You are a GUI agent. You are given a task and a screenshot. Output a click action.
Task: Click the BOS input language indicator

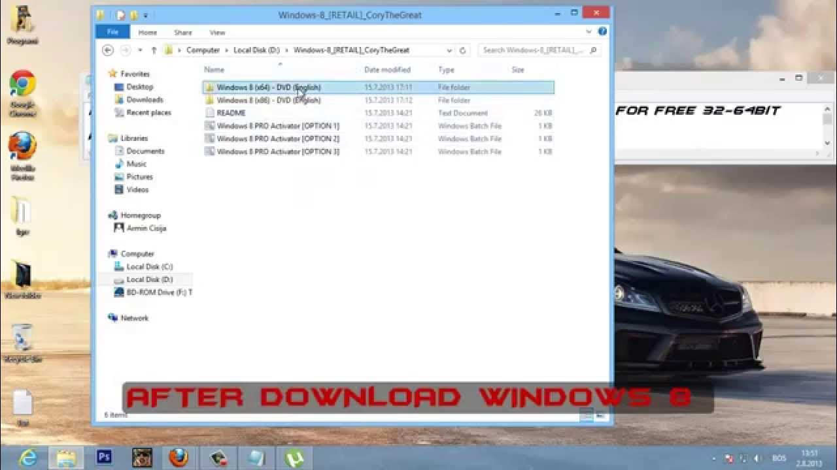778,459
